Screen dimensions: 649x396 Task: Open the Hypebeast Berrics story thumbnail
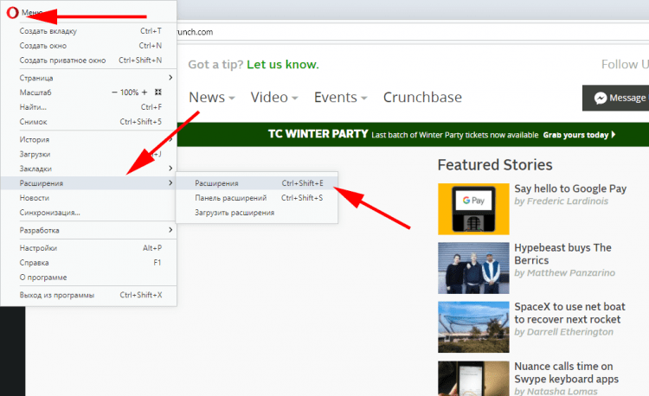[472, 267]
